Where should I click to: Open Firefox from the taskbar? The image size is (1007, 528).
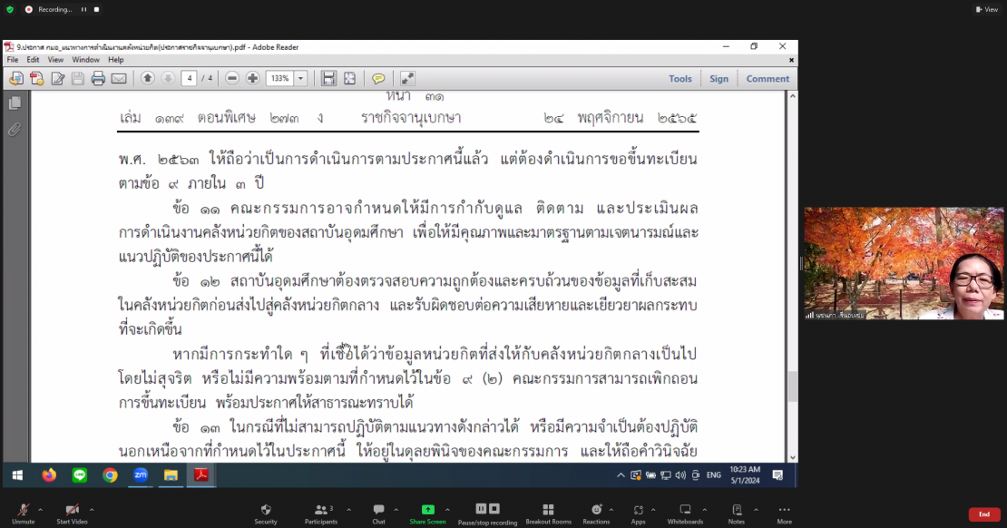coord(49,475)
